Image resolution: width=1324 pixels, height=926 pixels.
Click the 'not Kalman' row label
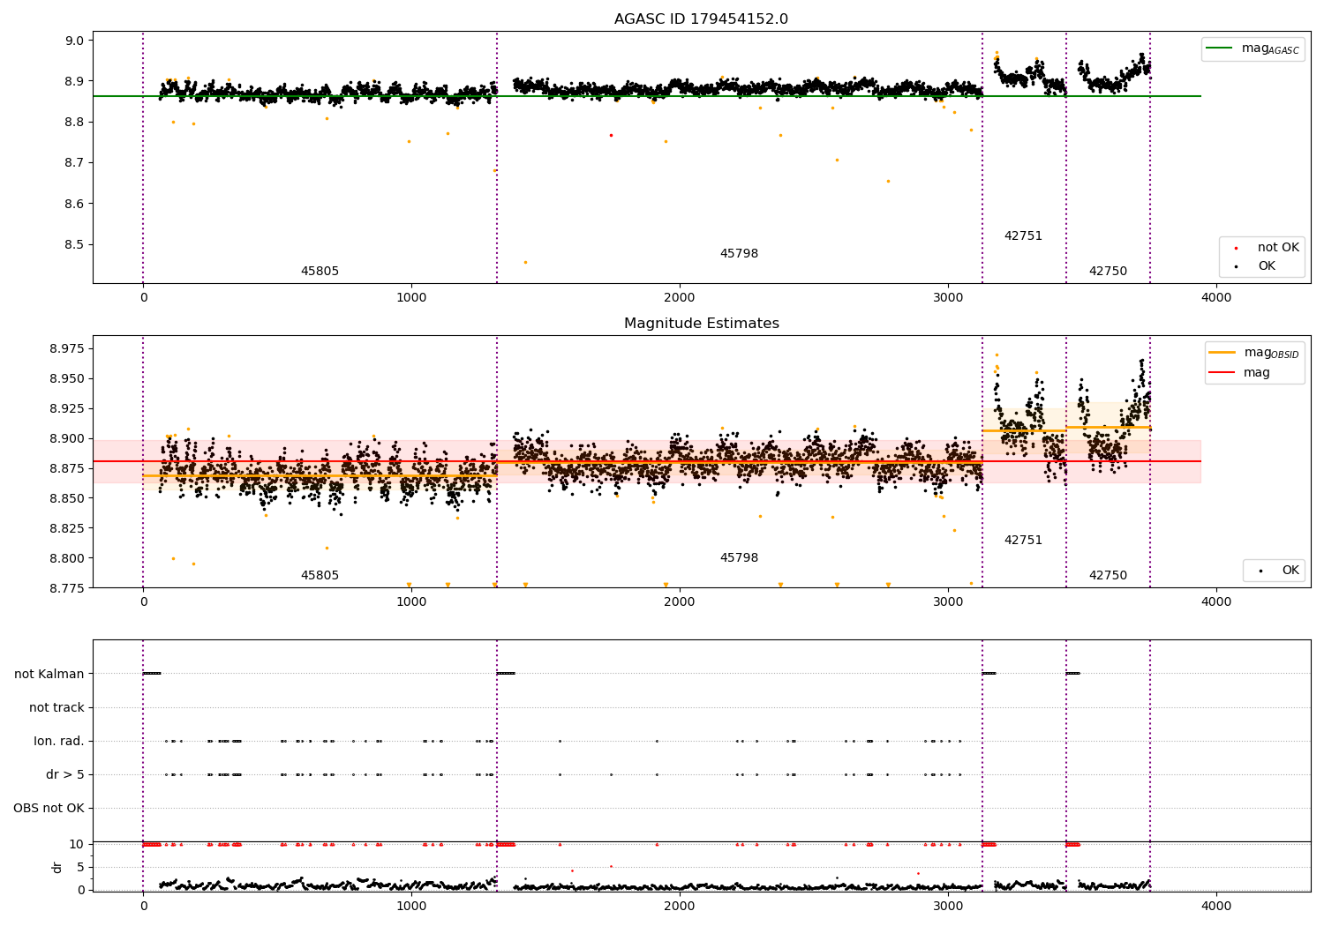pos(49,674)
